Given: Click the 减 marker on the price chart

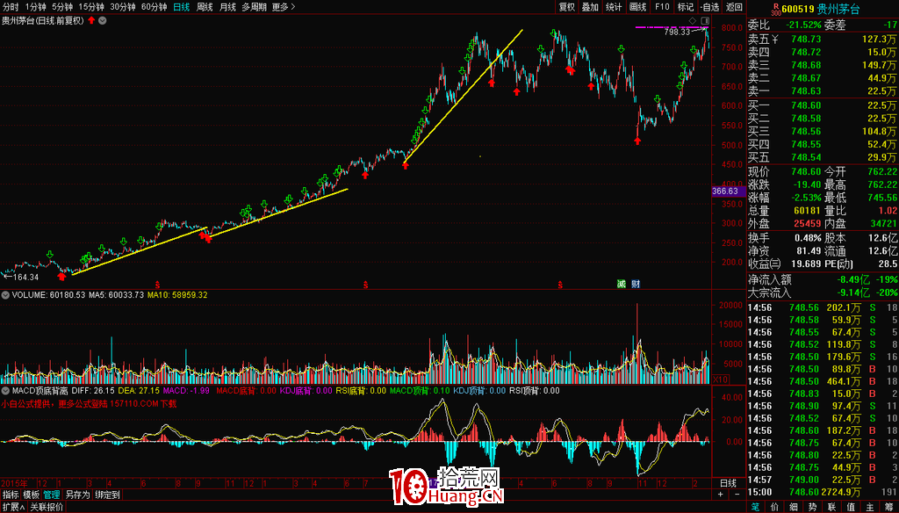Looking at the screenshot, I should [622, 284].
